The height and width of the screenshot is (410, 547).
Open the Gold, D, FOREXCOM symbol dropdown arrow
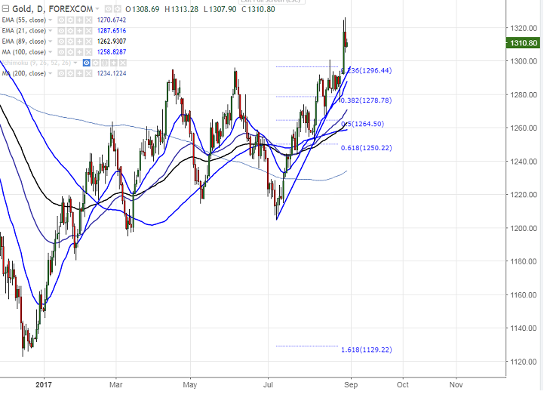[97, 9]
